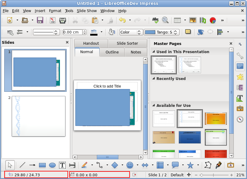
Task: Select the Symbol Shapes smiley tool
Action: (130, 165)
